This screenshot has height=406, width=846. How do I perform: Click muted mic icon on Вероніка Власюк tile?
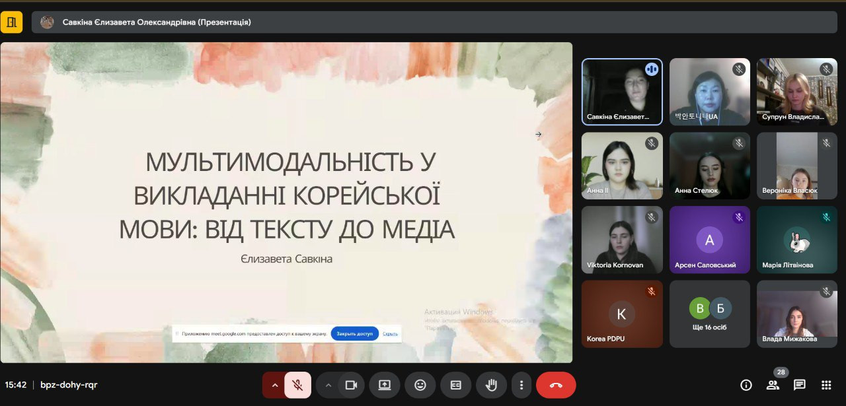(826, 143)
